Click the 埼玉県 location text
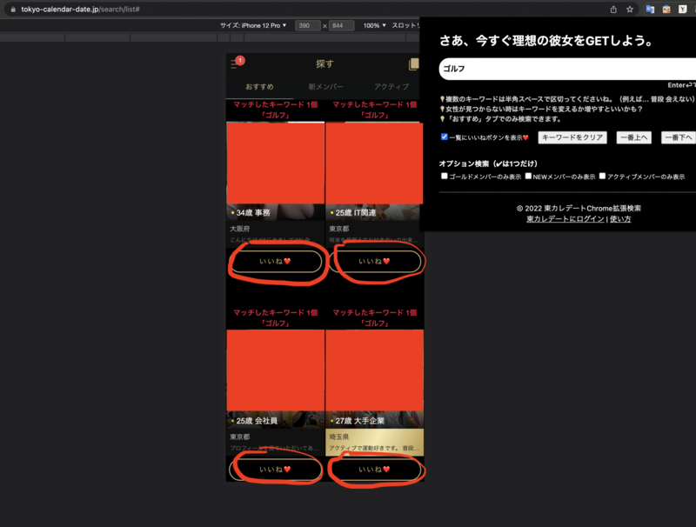The image size is (696, 527). tap(338, 437)
